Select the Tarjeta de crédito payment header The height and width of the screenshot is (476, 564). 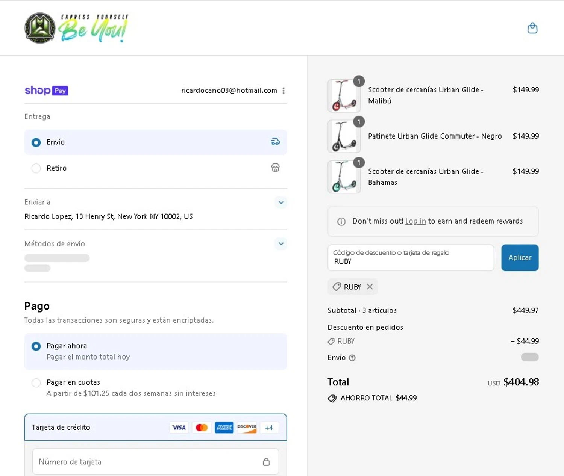pyautogui.click(x=156, y=428)
